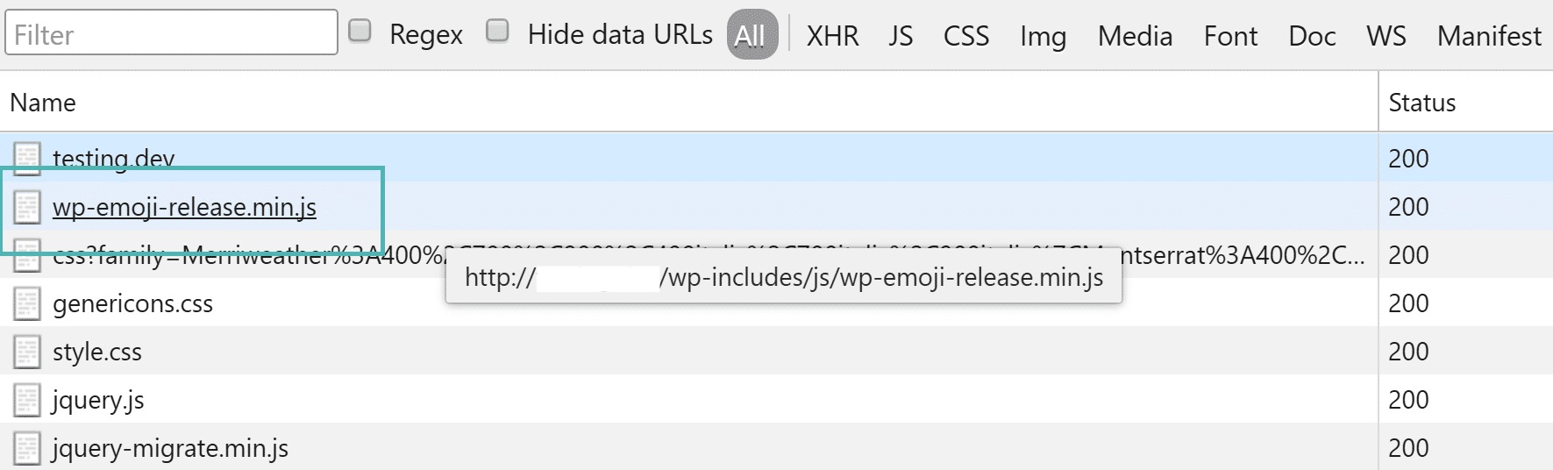Screen dimensions: 1553x470
Task: Filter requests by JS type
Action: tap(901, 36)
